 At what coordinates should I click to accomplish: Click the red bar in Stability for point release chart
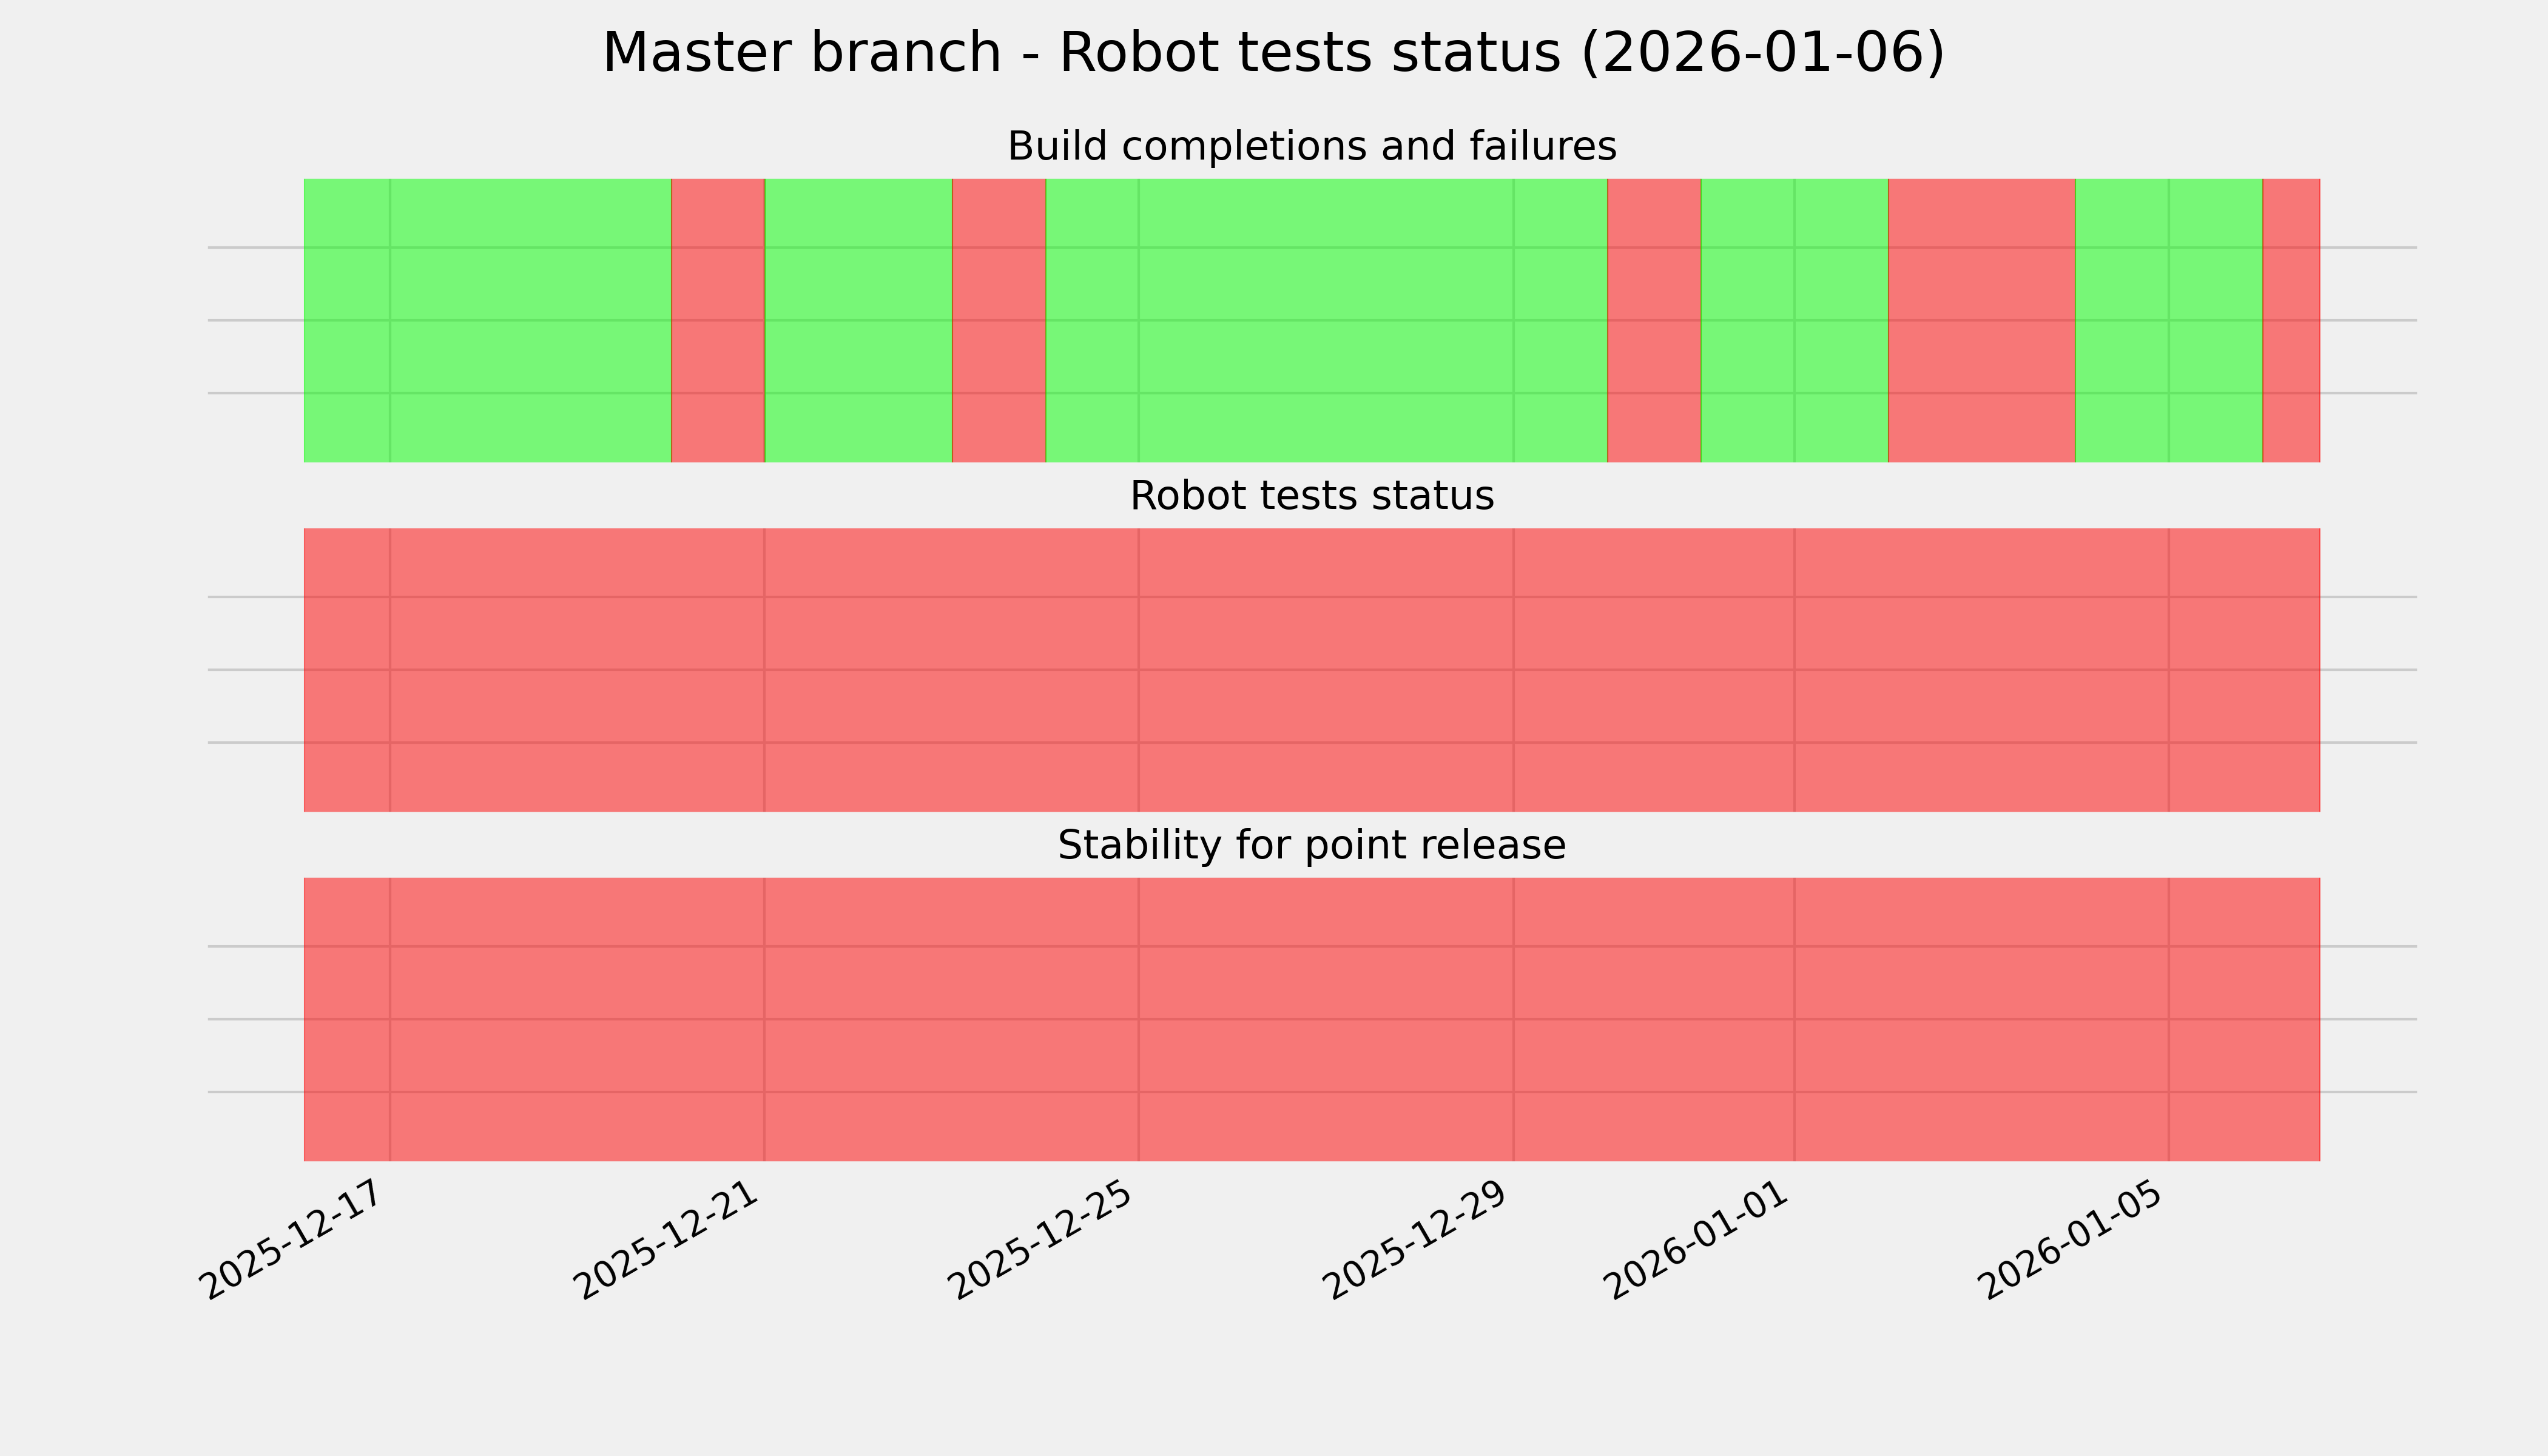[x=1311, y=1019]
